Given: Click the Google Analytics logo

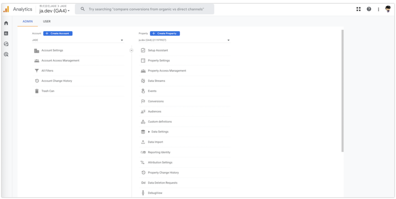Looking at the screenshot, I should coord(6,9).
